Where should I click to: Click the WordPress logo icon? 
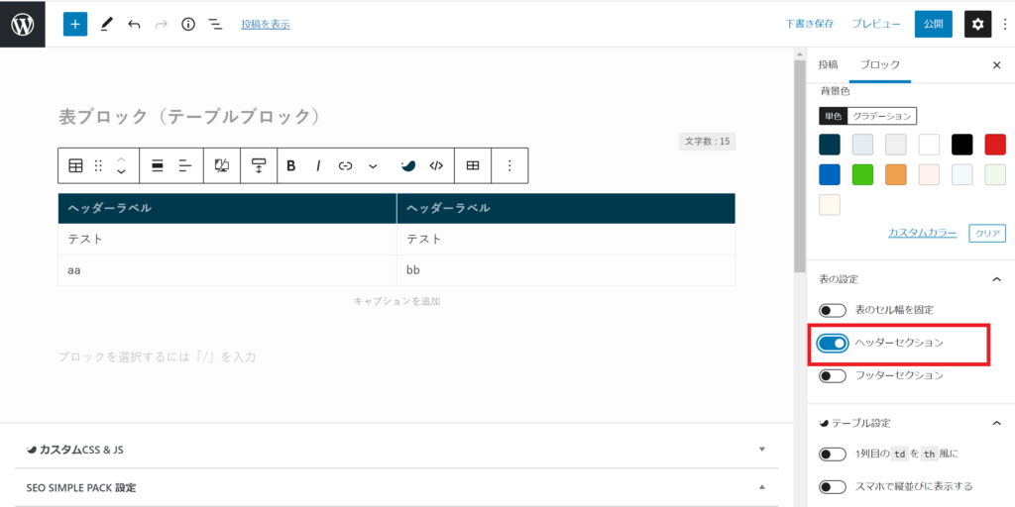point(23,24)
